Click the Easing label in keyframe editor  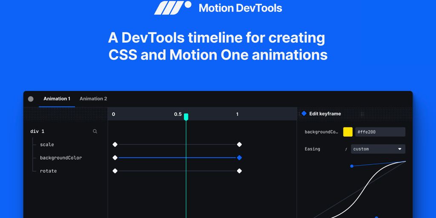click(x=312, y=149)
